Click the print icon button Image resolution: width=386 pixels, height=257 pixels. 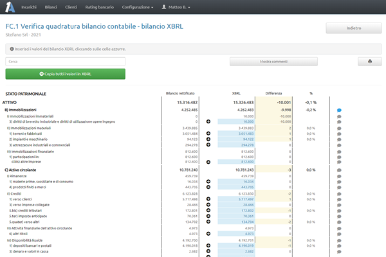coord(370,62)
